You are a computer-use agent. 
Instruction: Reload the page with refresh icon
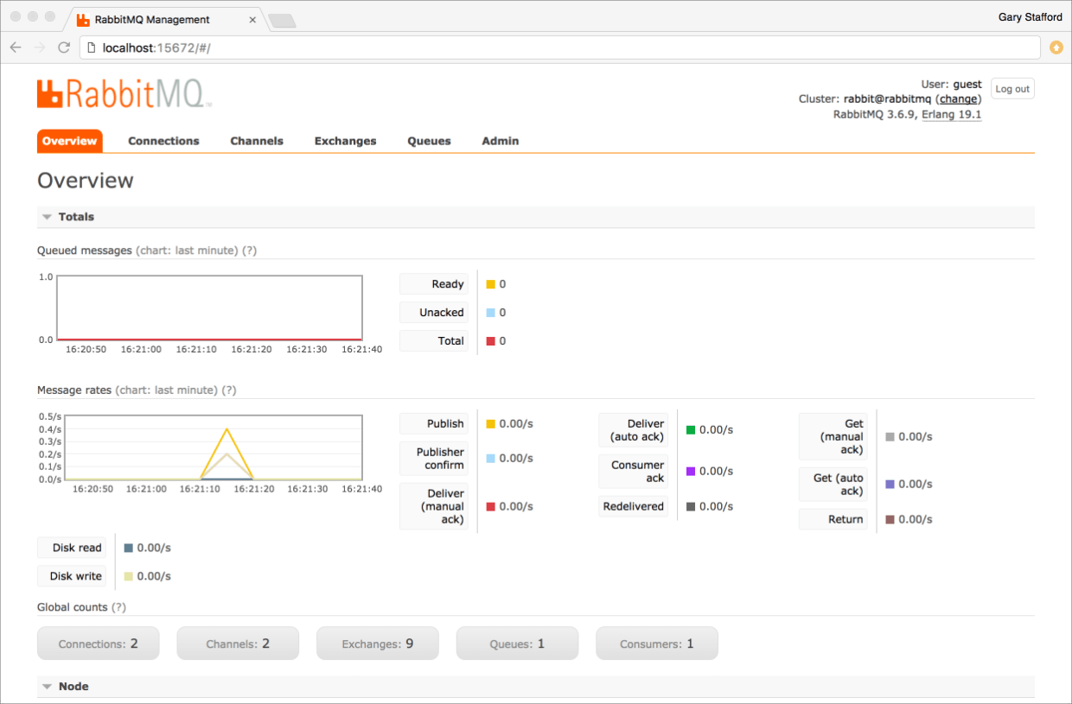[64, 48]
